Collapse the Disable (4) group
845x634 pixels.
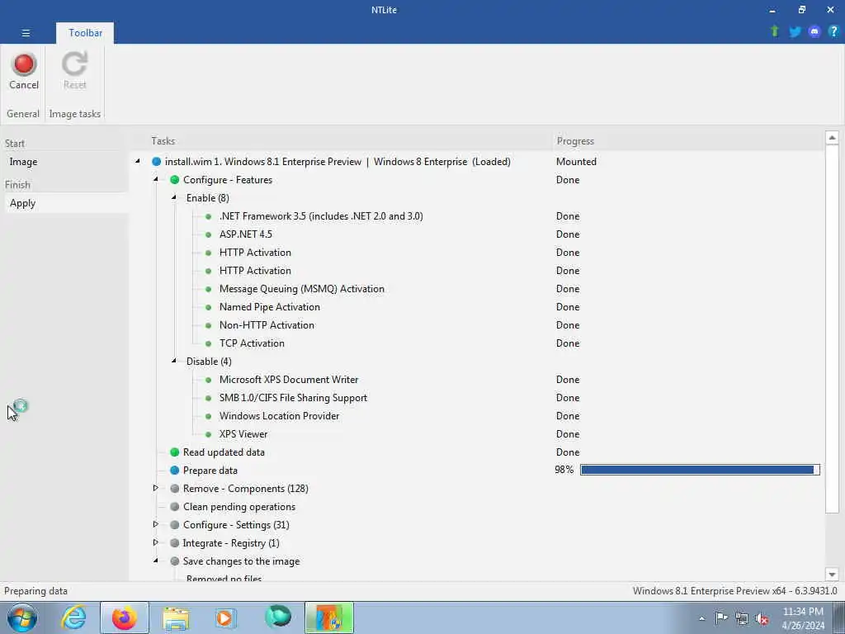point(174,361)
